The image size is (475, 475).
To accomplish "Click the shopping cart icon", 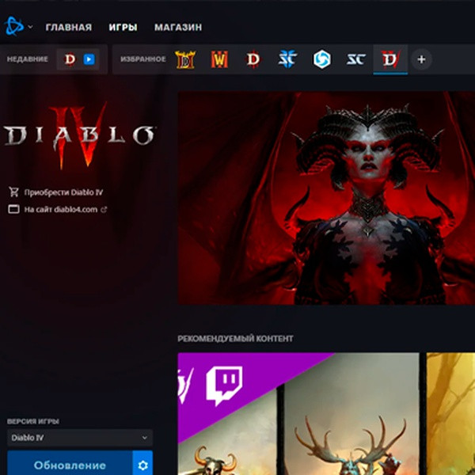I will 13,192.
